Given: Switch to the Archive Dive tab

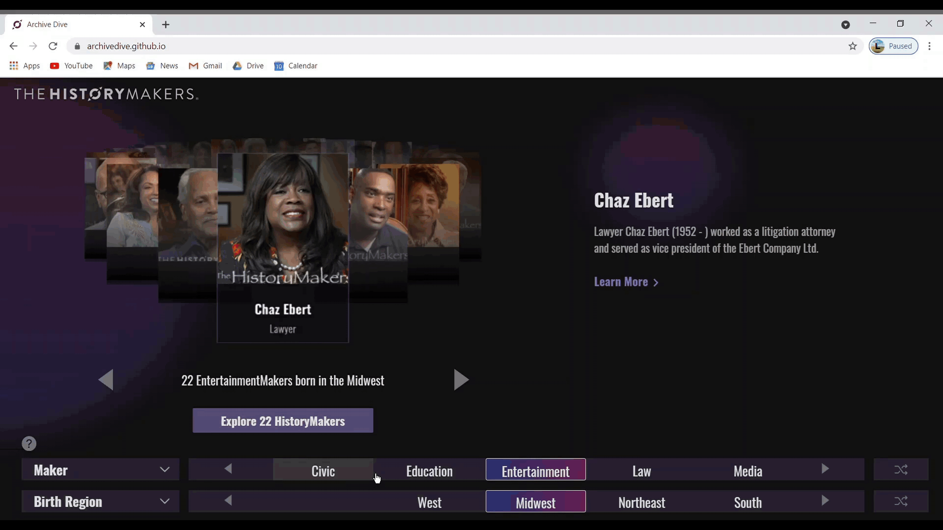Looking at the screenshot, I should tap(74, 25).
